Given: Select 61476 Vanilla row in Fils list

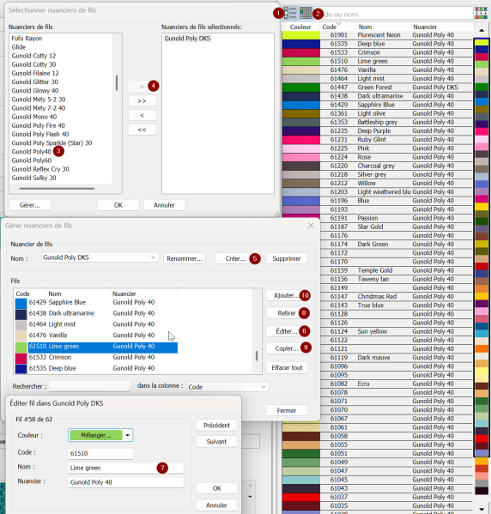Looking at the screenshot, I should (96, 336).
